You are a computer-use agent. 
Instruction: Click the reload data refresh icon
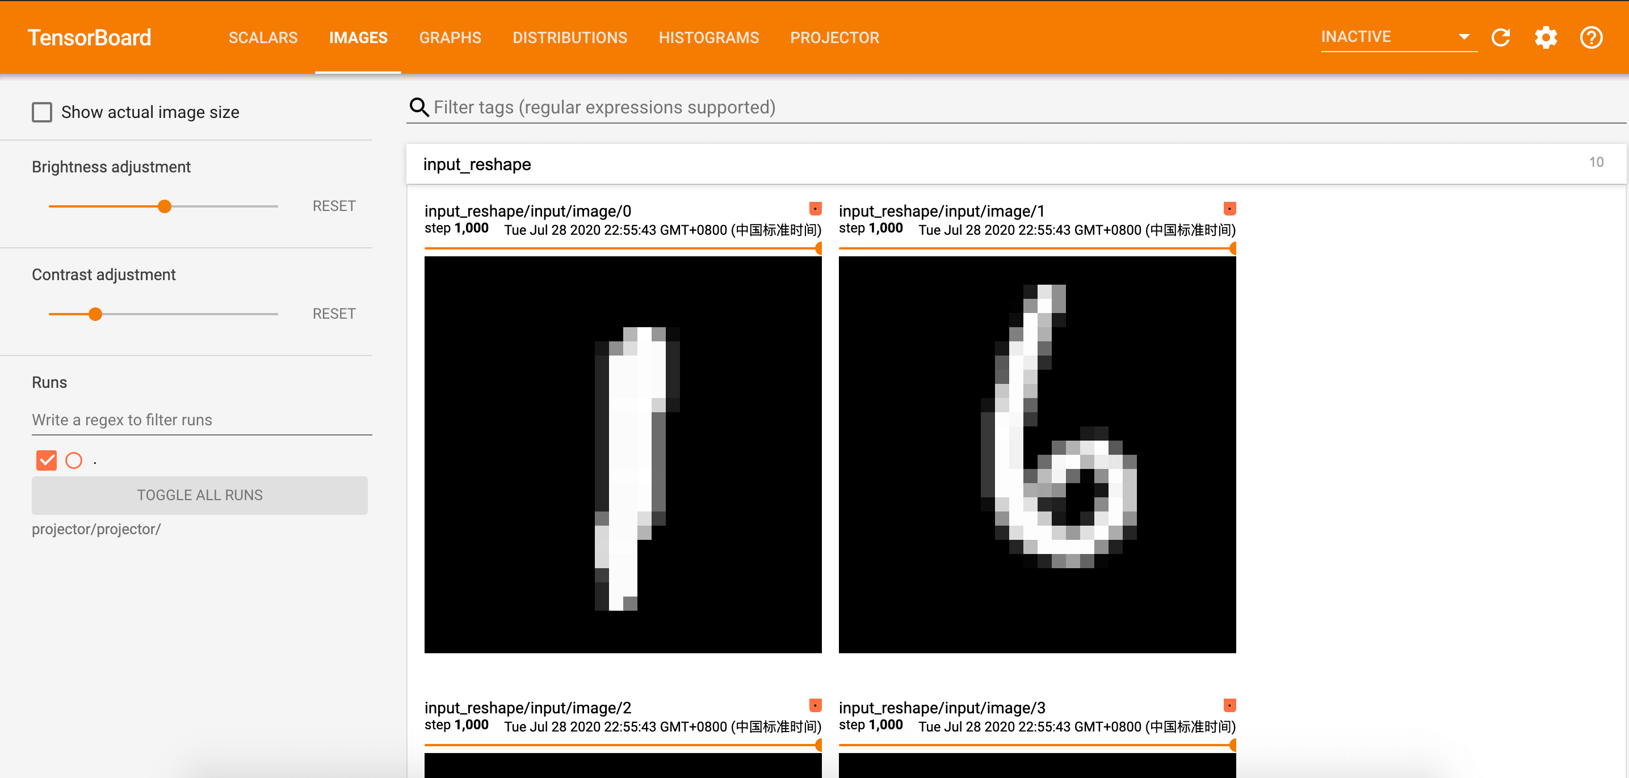1500,37
